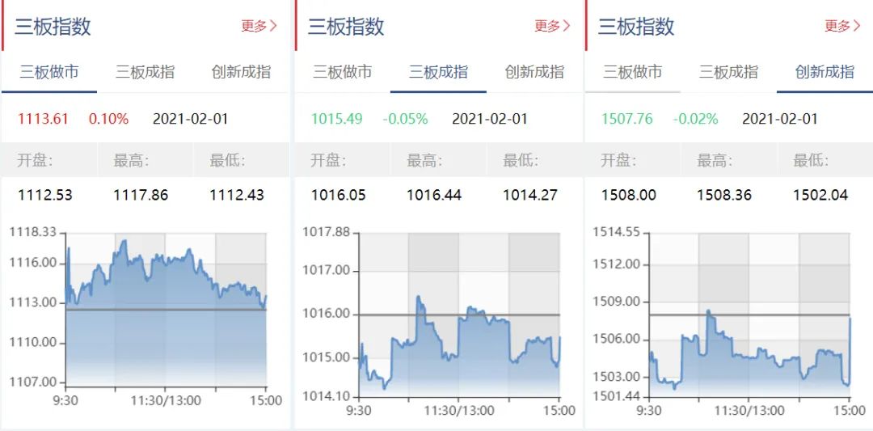Click active 三板成指 tab in middle panel
This screenshot has width=873, height=431.
(x=438, y=72)
